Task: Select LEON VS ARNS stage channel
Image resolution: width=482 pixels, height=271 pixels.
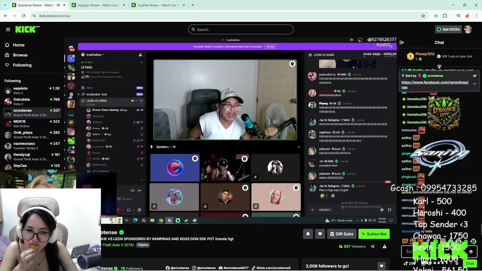Action: tap(112, 101)
